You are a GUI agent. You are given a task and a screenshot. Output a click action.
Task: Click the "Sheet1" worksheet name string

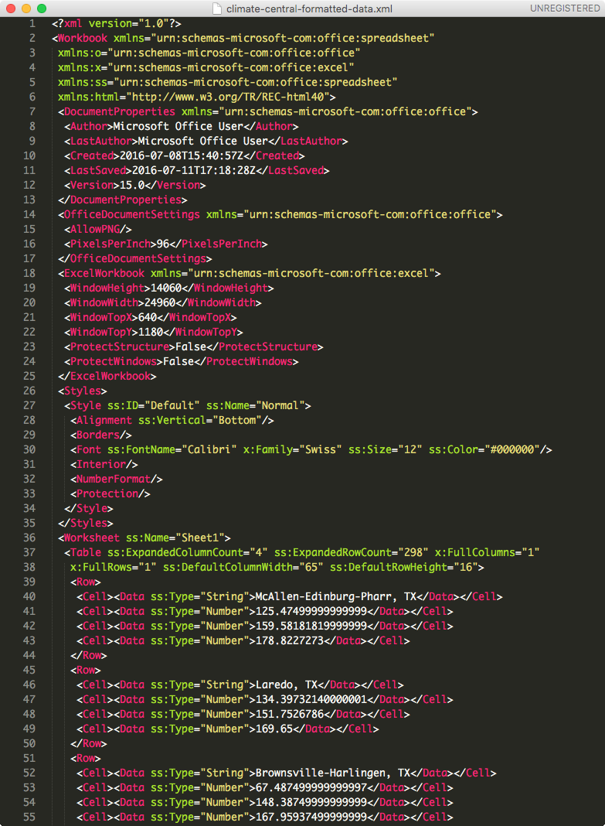pyautogui.click(x=200, y=538)
